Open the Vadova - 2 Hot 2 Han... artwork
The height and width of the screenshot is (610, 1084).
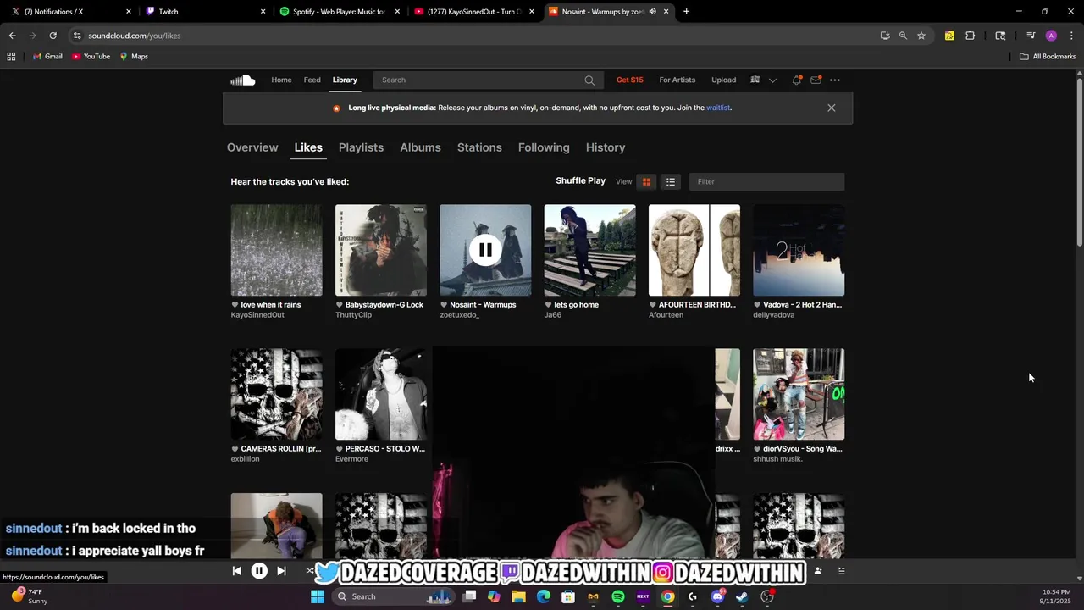[799, 250]
